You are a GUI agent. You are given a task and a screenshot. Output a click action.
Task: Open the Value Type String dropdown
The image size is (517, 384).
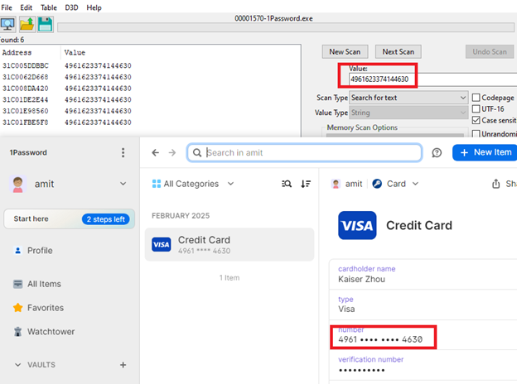point(408,113)
